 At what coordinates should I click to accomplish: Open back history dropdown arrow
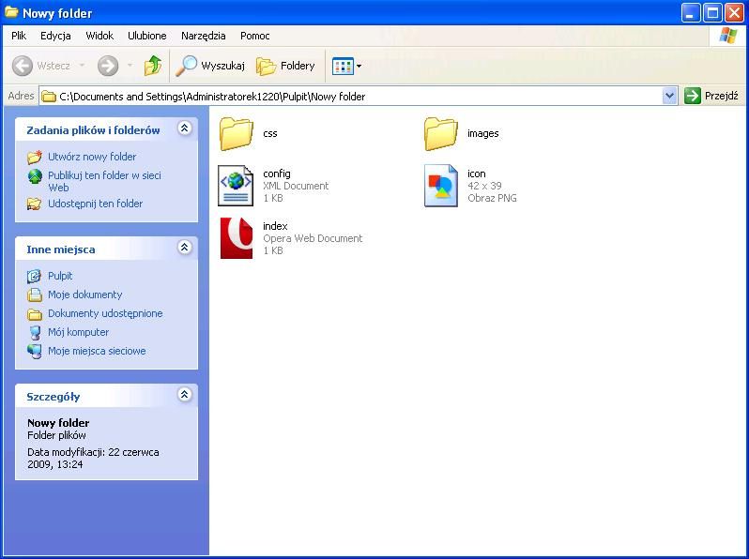(x=83, y=66)
